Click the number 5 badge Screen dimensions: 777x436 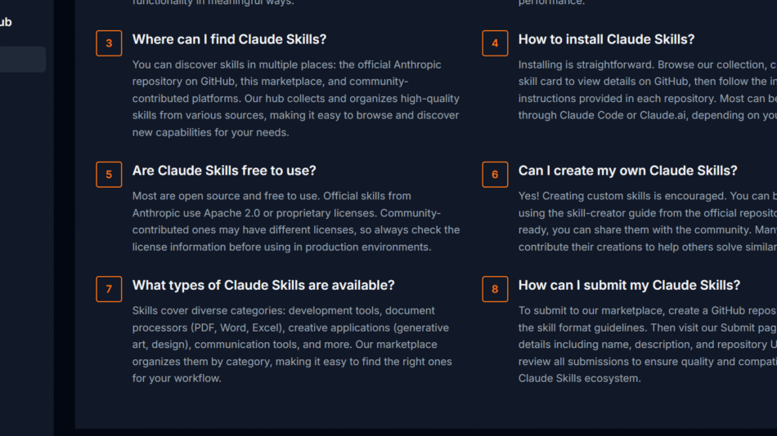click(109, 174)
